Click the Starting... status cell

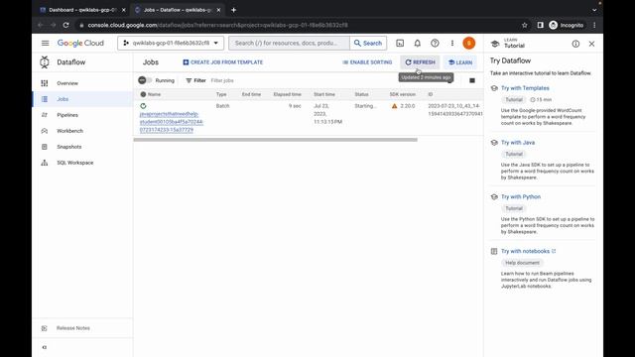365,106
